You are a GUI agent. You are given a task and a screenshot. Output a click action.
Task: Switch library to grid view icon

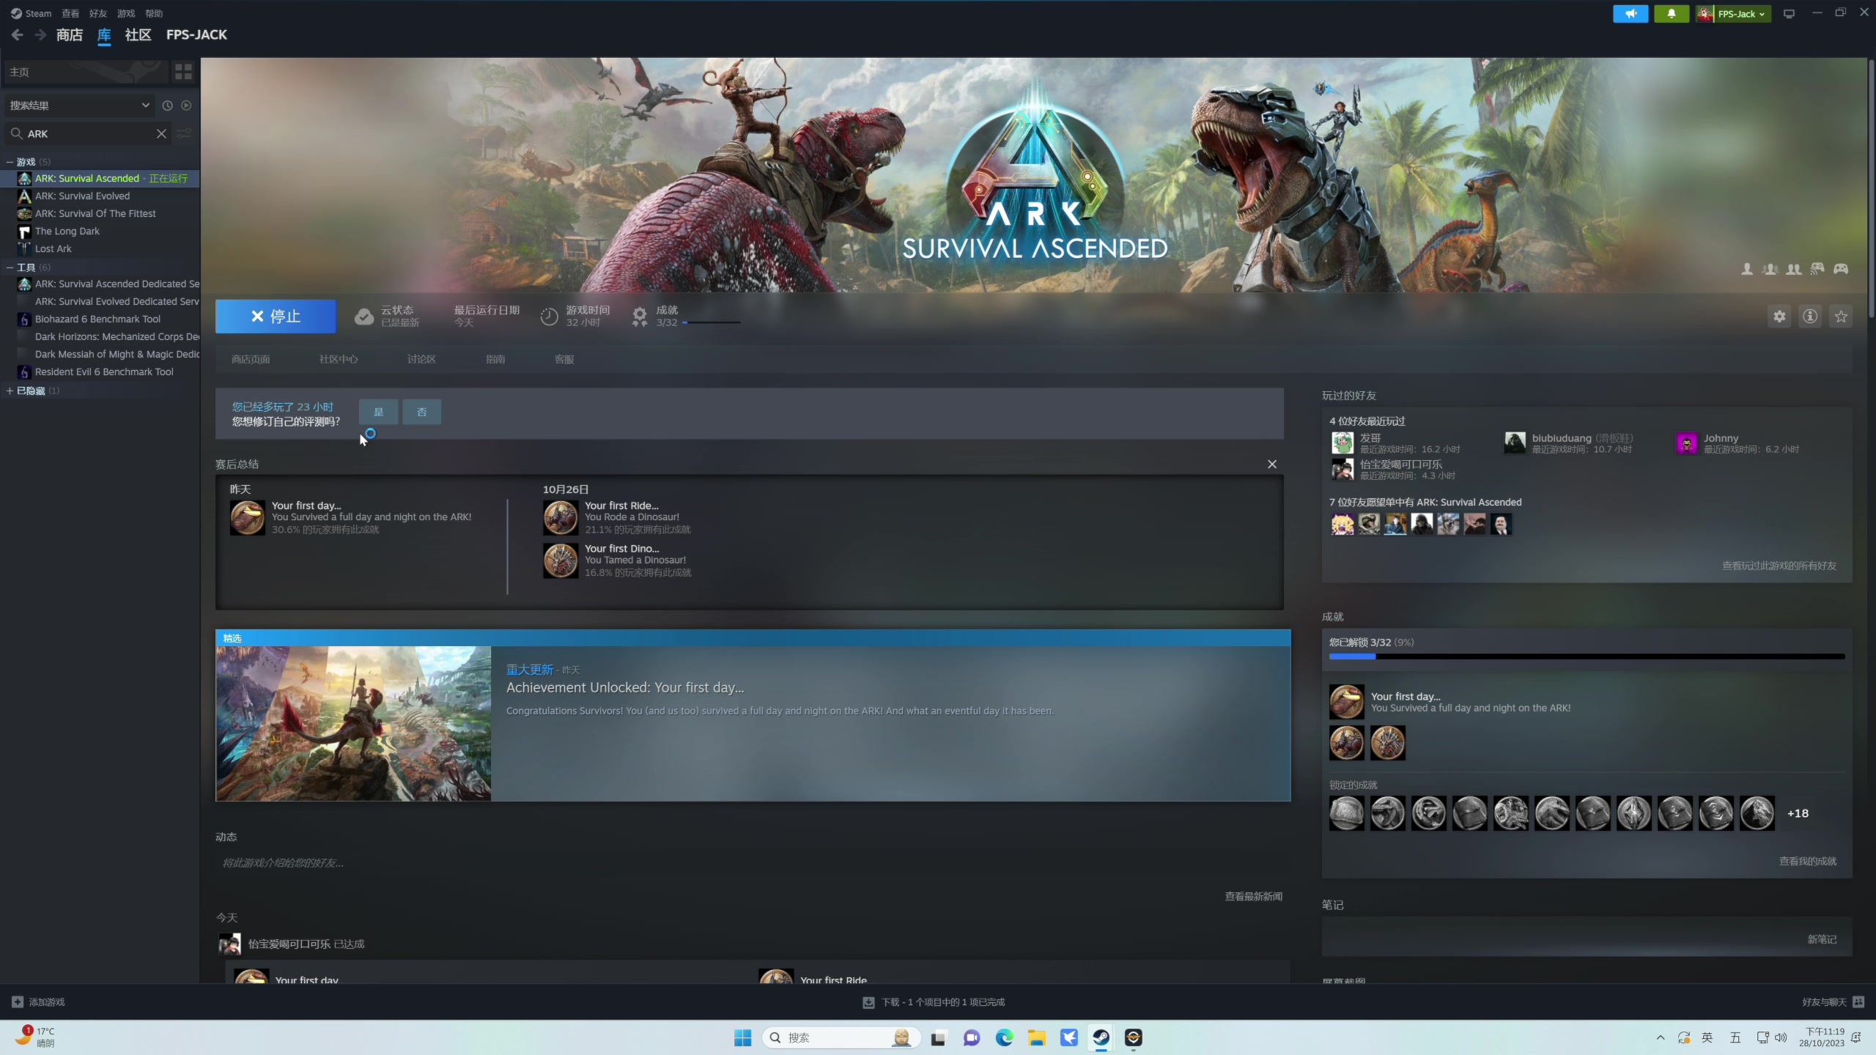tap(183, 72)
